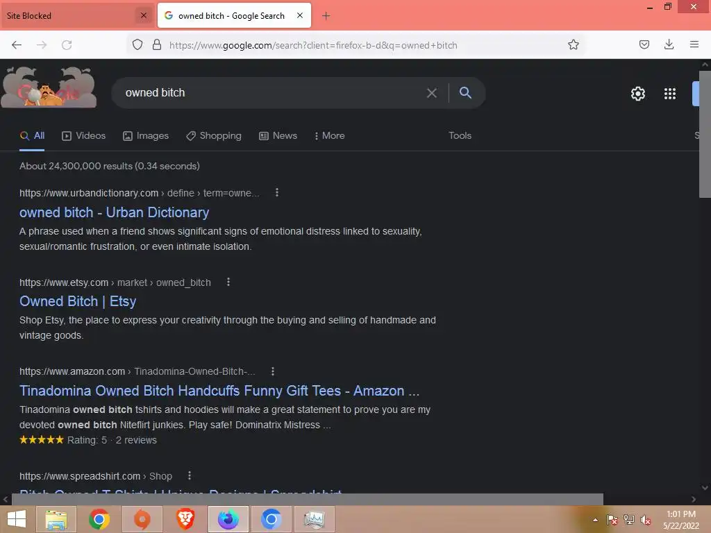Switch to Shopping results
This screenshot has height=533, width=711.
coord(214,135)
